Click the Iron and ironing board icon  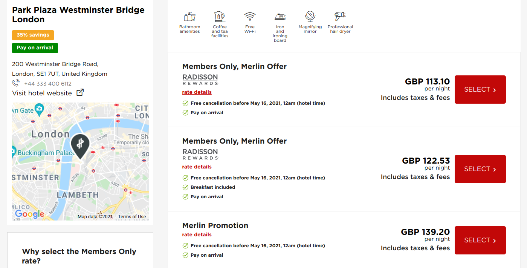(280, 17)
